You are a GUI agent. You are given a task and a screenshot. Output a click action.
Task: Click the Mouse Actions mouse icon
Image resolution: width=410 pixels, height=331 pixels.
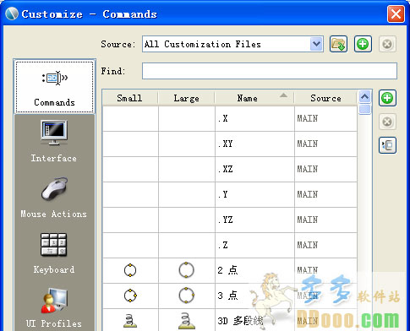tap(55, 188)
